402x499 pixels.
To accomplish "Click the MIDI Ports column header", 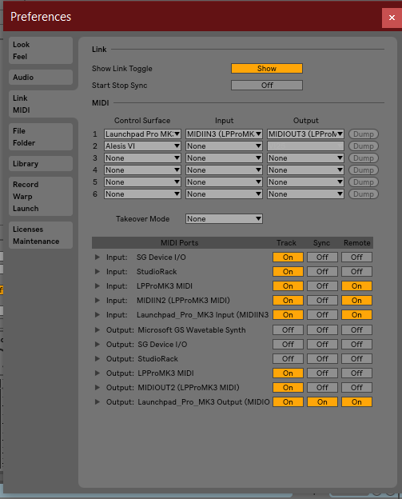I will coord(179,243).
